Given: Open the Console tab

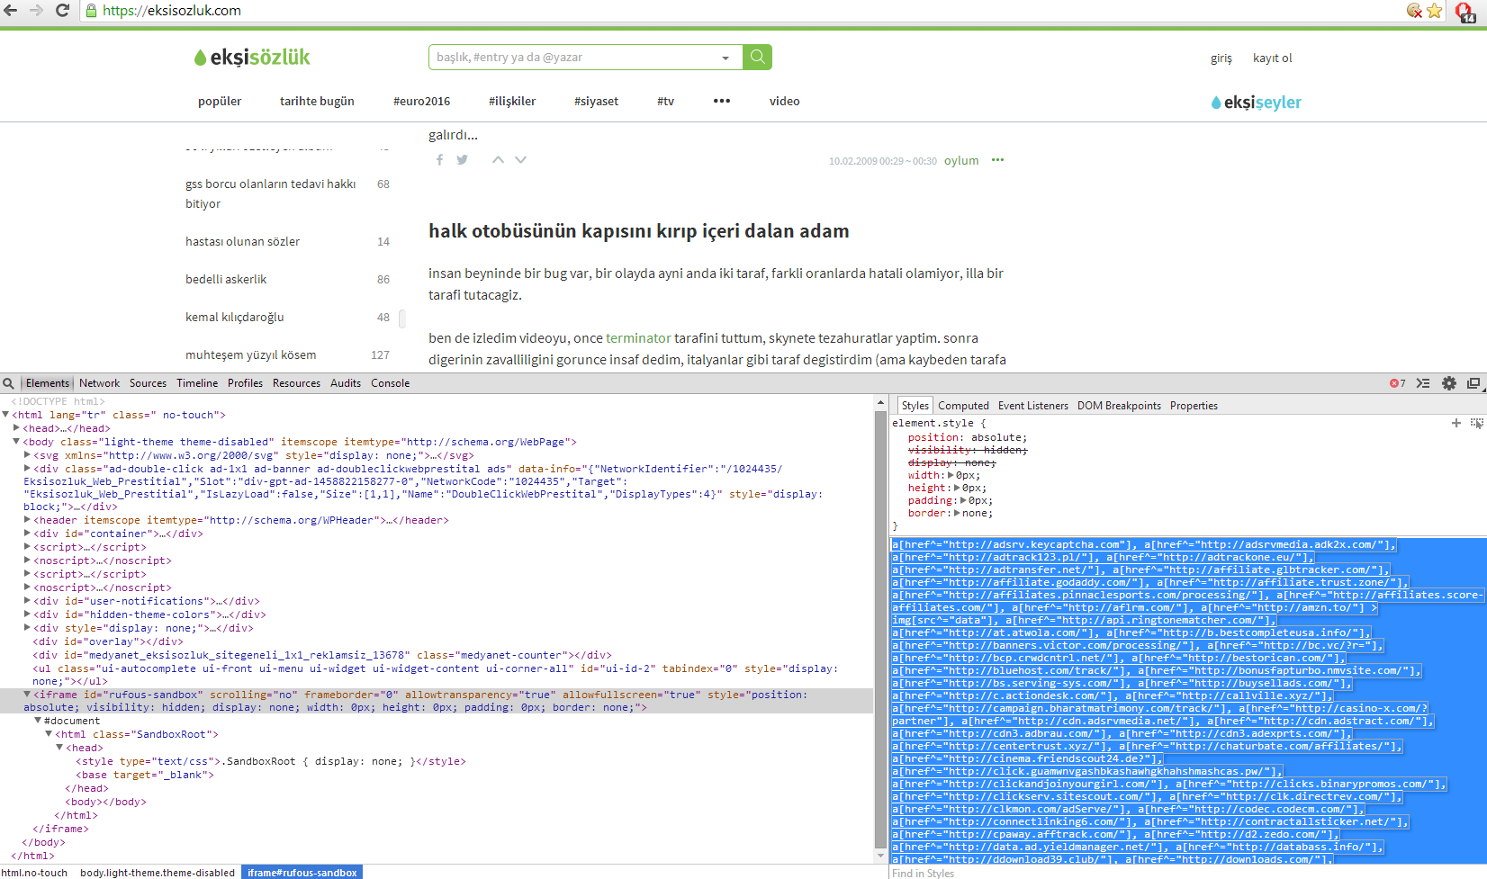Looking at the screenshot, I should 391,383.
